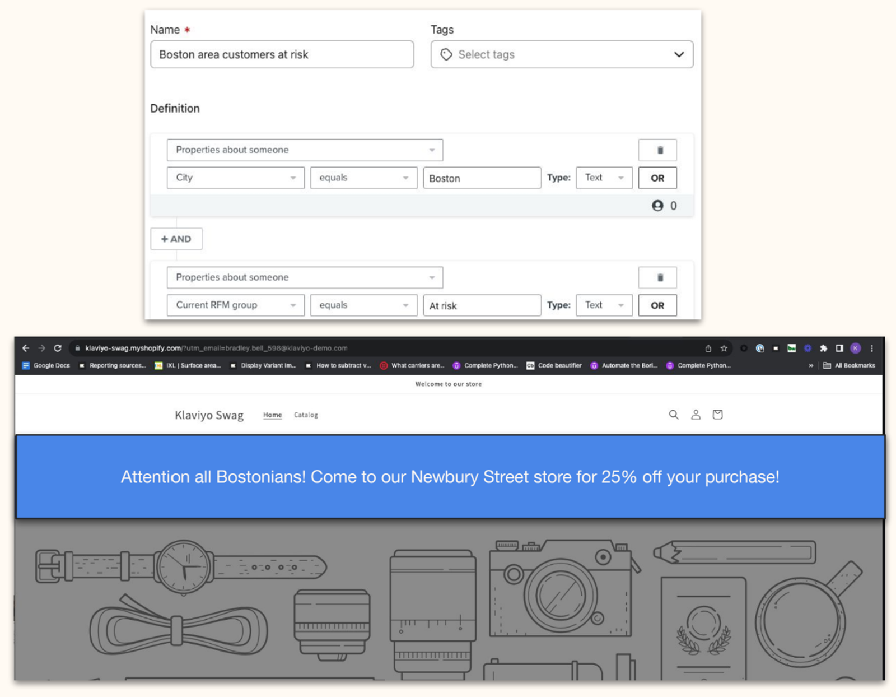Share this page using the share icon
The height and width of the screenshot is (697, 896).
[708, 348]
